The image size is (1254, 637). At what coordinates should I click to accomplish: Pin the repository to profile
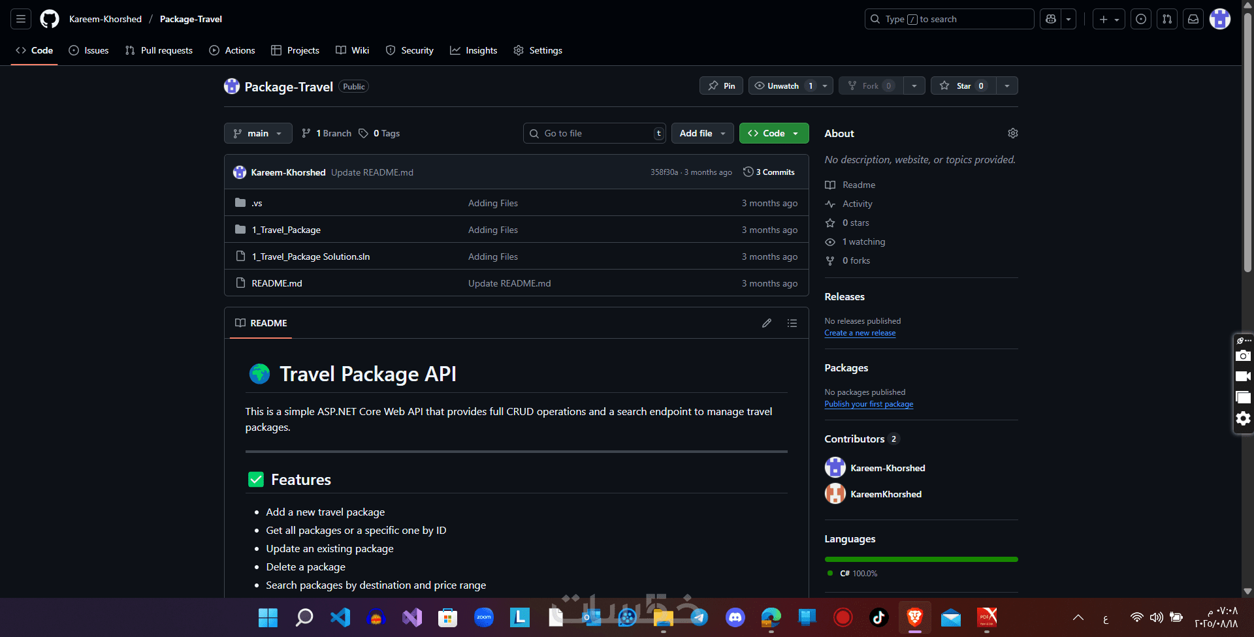[721, 85]
